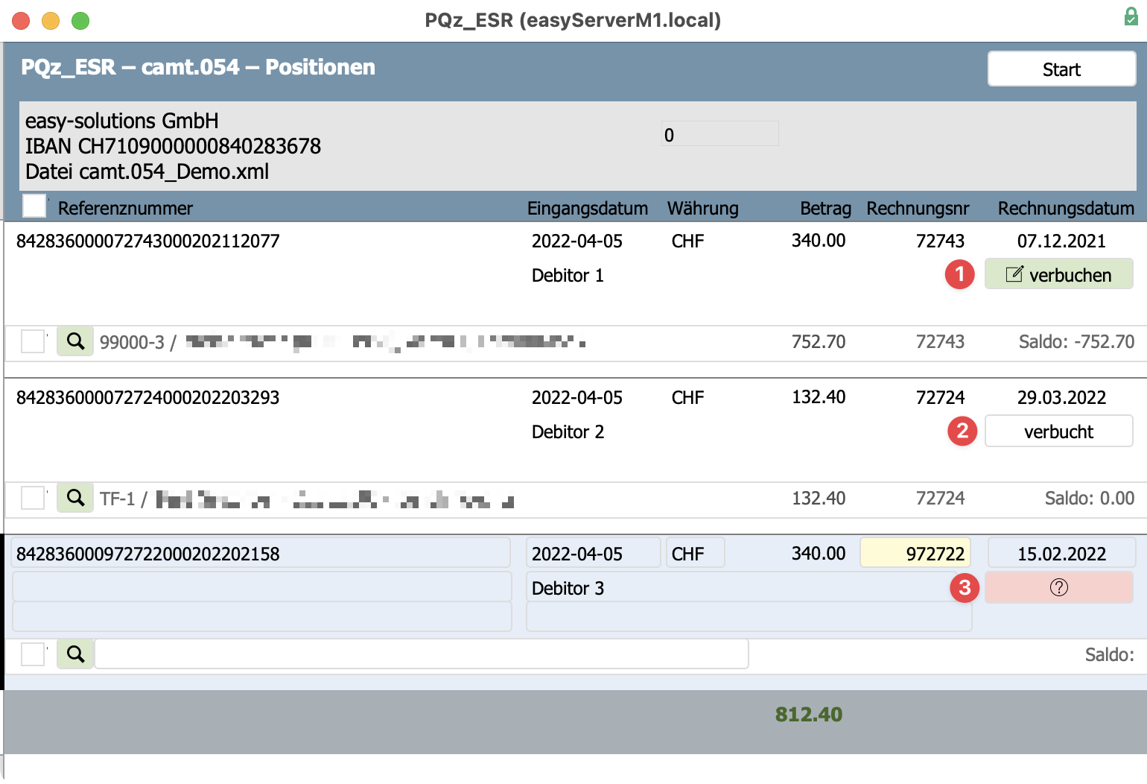Click the total amount 812.40
Screen dimensions: 1147x784
pos(808,714)
